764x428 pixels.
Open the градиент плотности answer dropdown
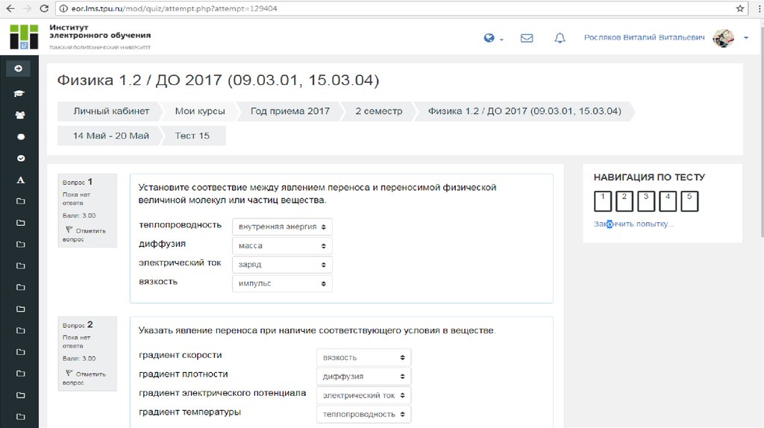(x=363, y=377)
